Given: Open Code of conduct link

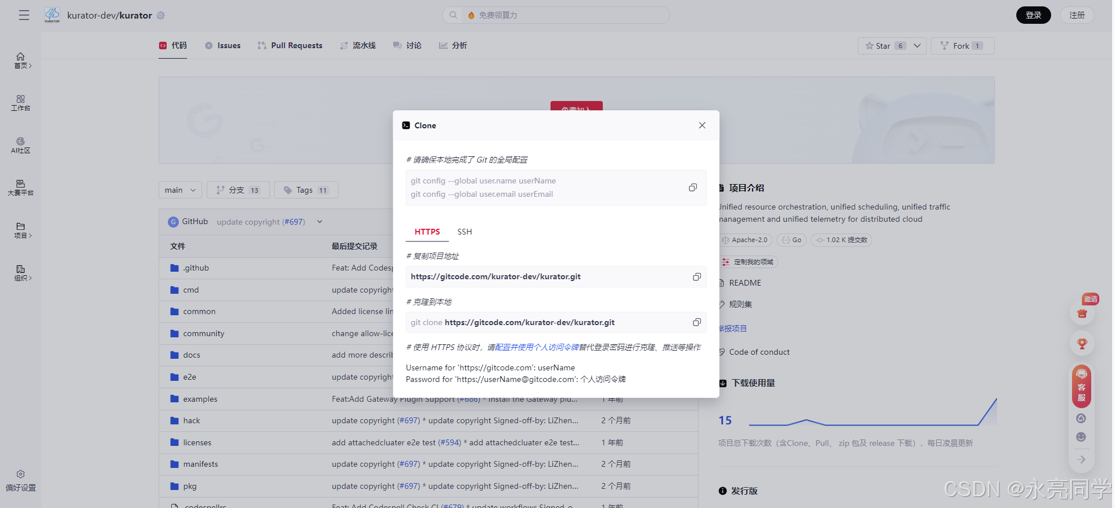Looking at the screenshot, I should (x=759, y=352).
